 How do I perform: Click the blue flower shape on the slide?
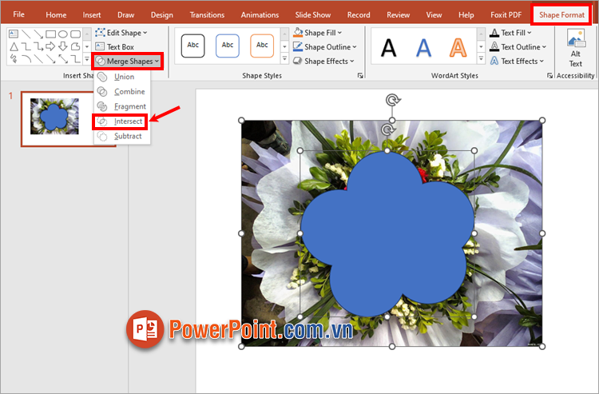387,233
